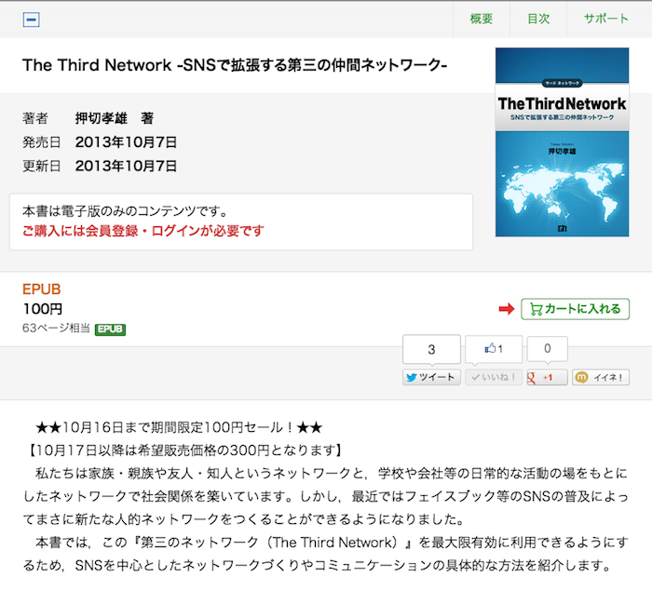This screenshot has height=591, width=652.
Task: Click the mixi イイネ！ button
Action: click(x=601, y=377)
